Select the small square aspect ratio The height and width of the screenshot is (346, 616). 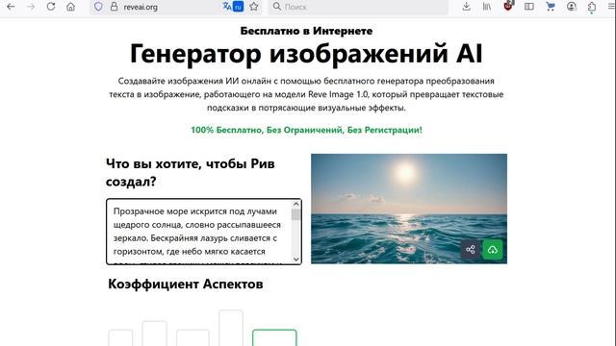[120, 337]
